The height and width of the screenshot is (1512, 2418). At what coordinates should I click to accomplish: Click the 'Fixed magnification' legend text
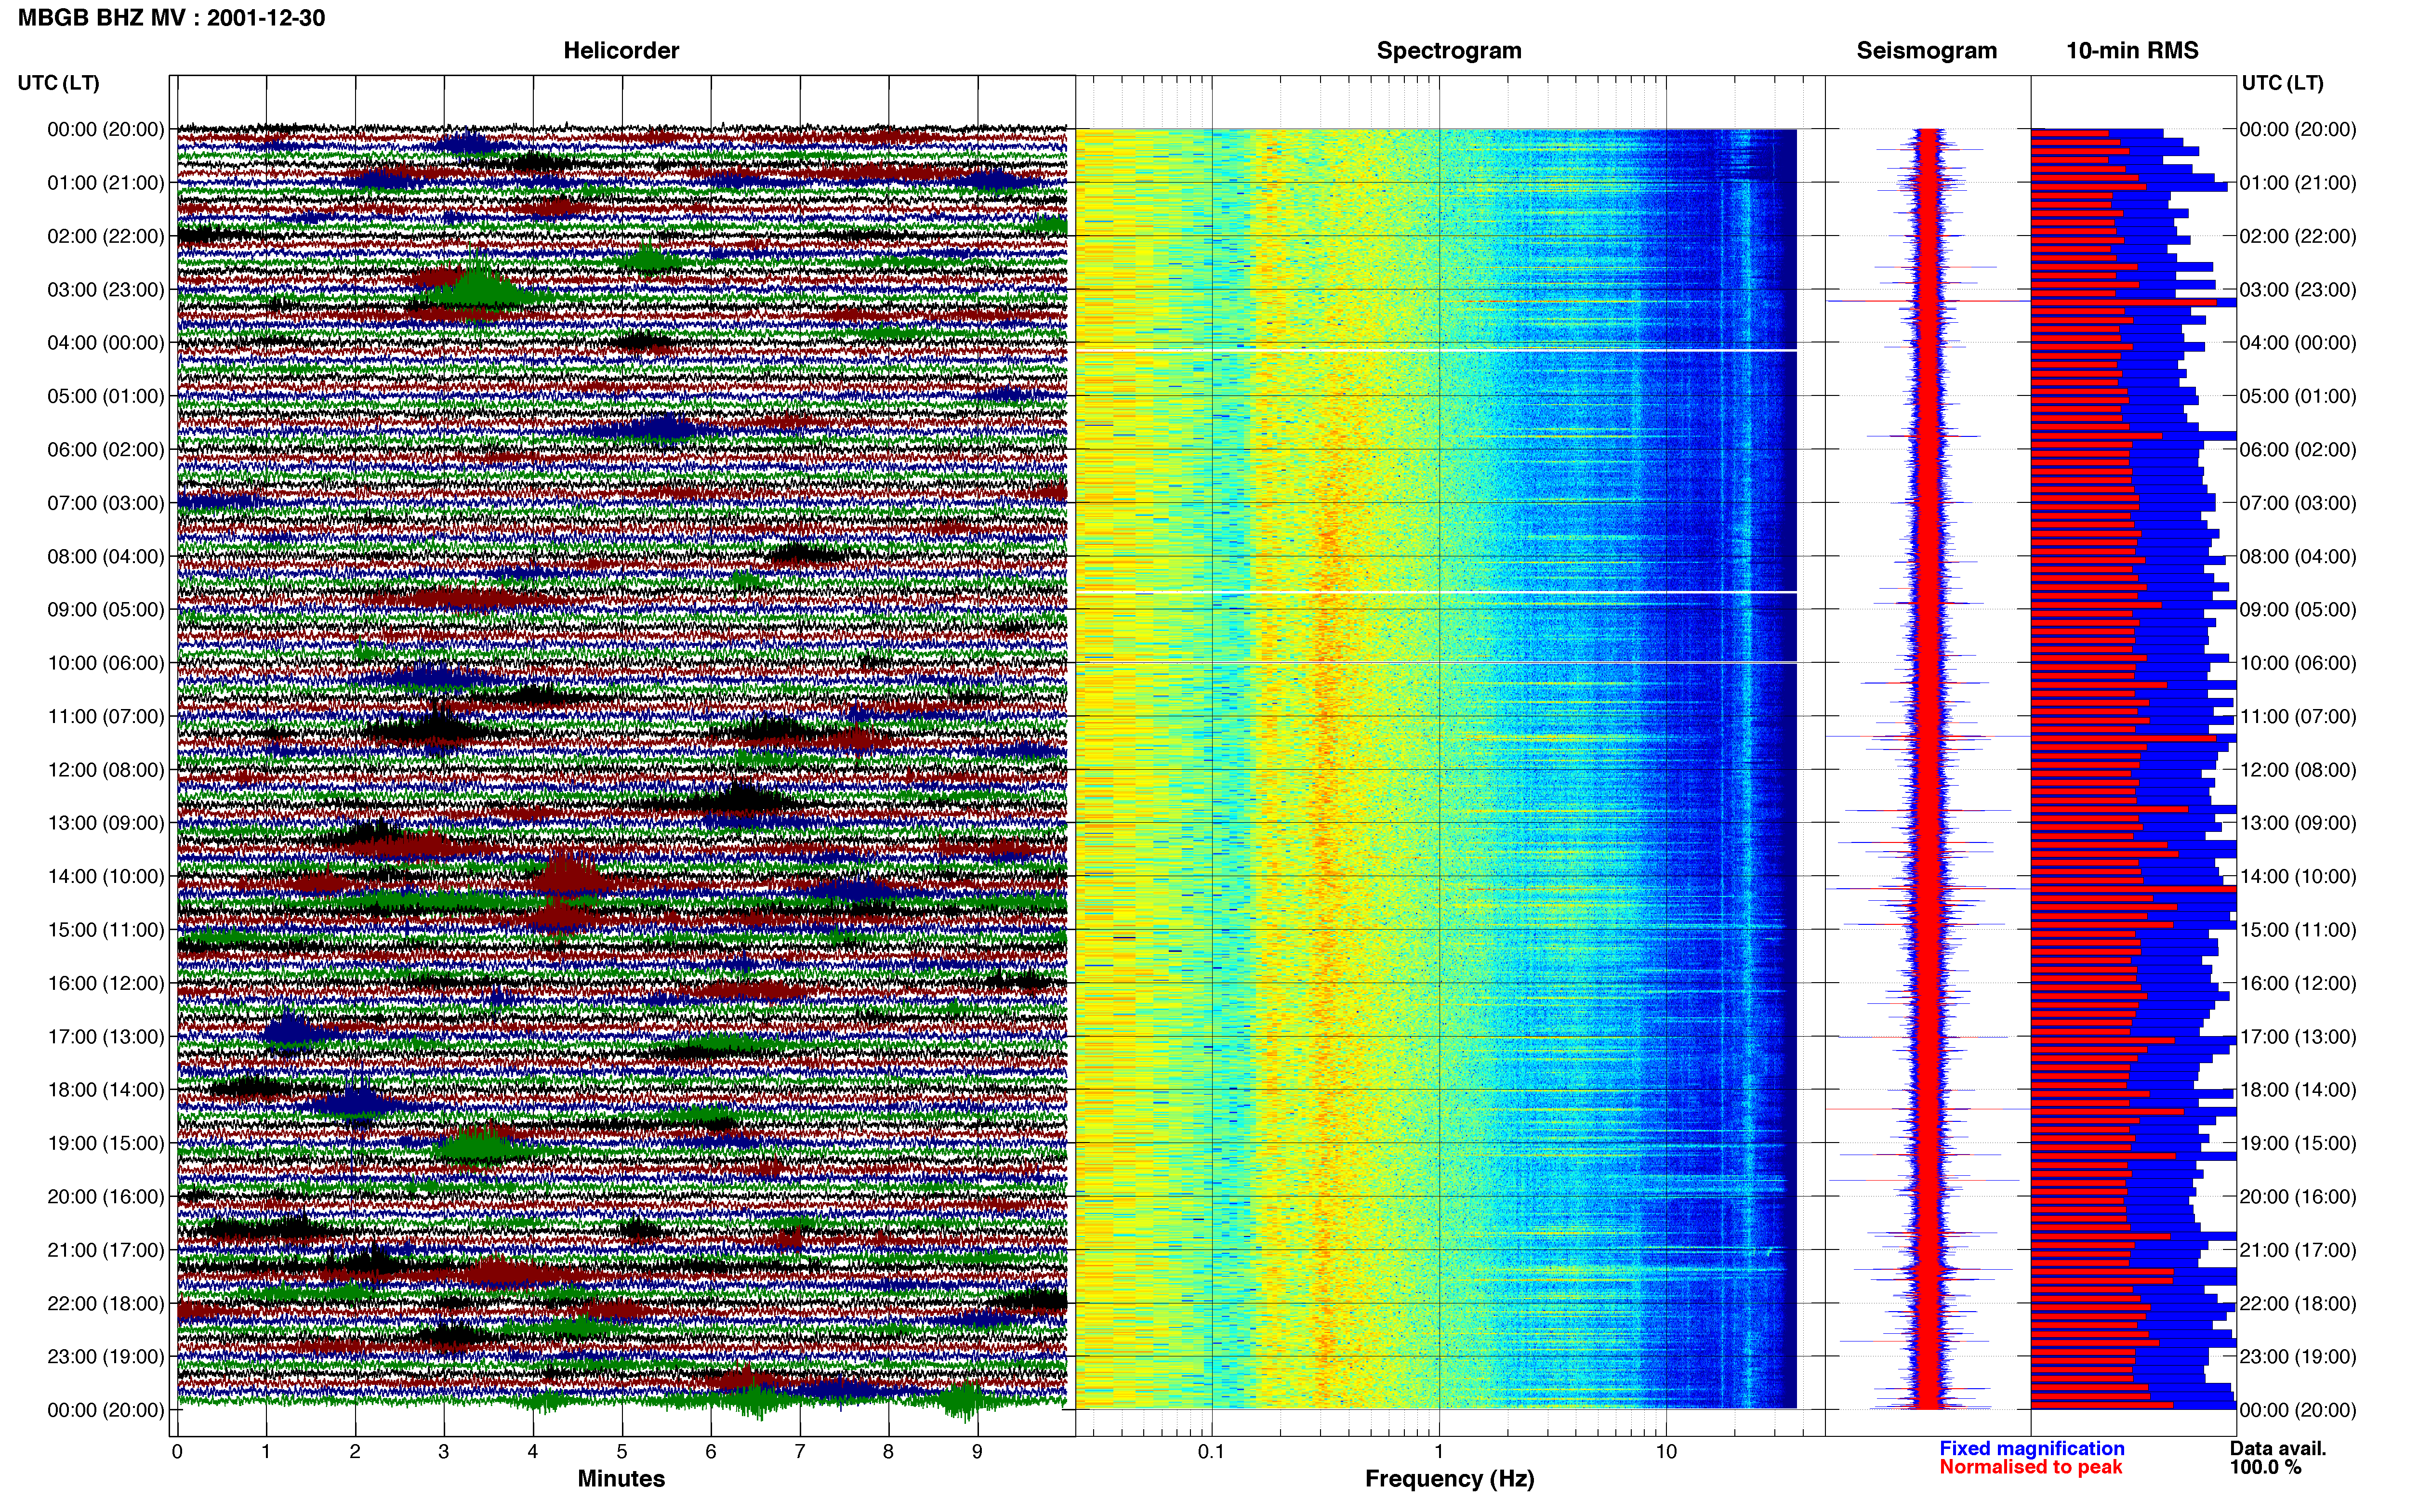pos(2032,1449)
